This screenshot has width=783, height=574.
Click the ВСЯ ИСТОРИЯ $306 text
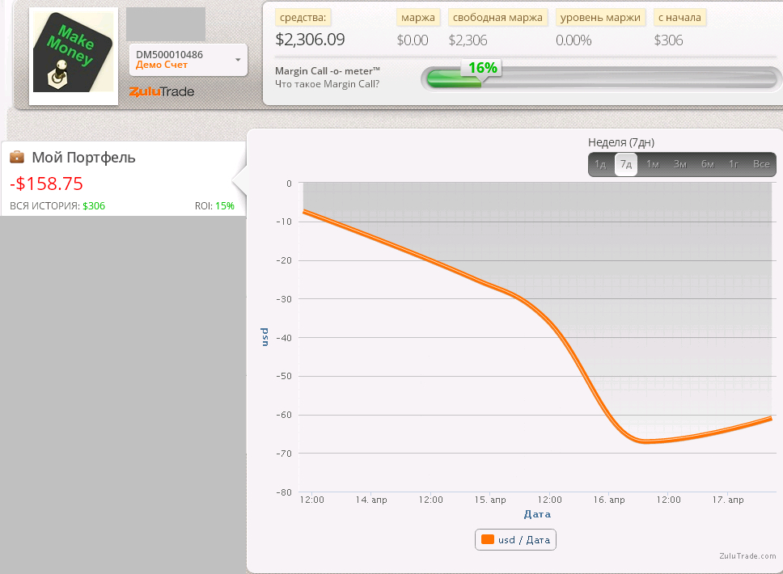pos(57,206)
